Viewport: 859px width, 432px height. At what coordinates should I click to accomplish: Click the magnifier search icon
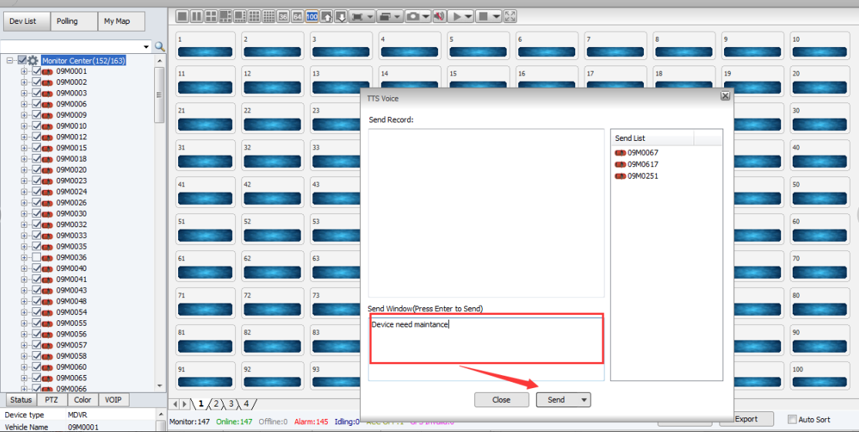160,46
